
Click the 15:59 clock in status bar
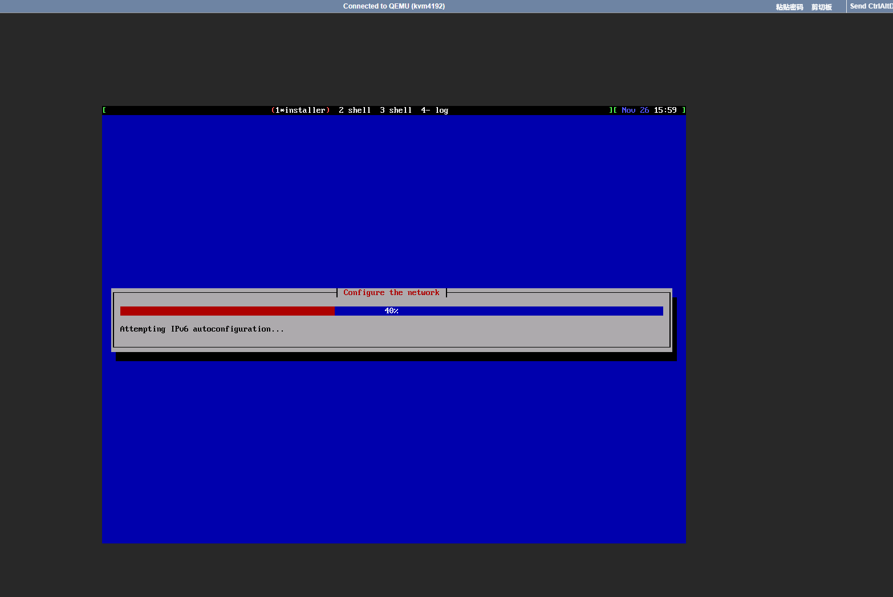[665, 110]
